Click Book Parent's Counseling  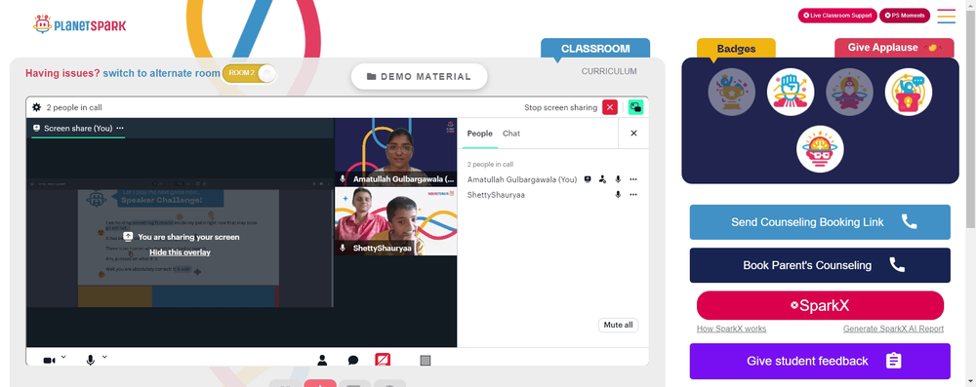[820, 265]
